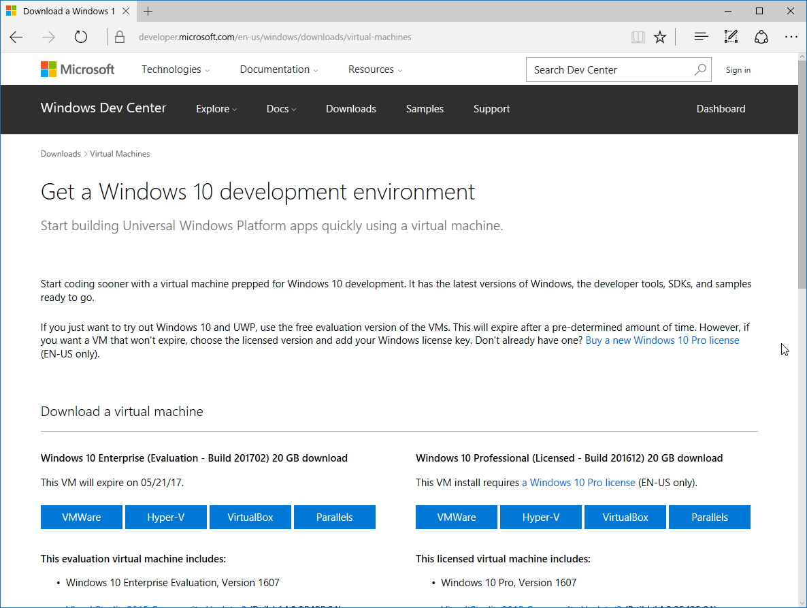Viewport: 807px width, 608px height.
Task: Download the Enterprise Evaluation VMWare image
Action: [x=82, y=517]
